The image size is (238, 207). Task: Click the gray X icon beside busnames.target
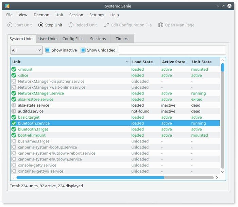[x=14, y=141]
